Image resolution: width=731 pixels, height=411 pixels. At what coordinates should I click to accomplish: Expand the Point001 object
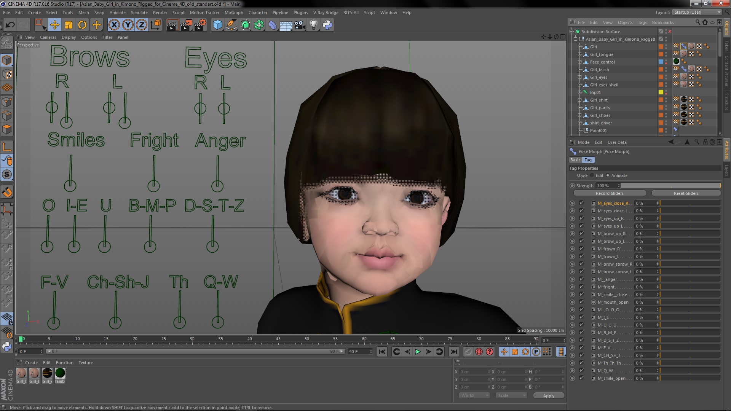(x=580, y=131)
